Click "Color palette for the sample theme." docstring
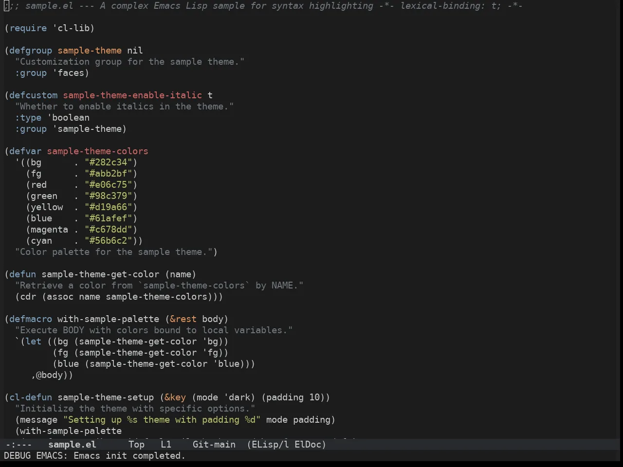This screenshot has width=623, height=467. pyautogui.click(x=114, y=252)
